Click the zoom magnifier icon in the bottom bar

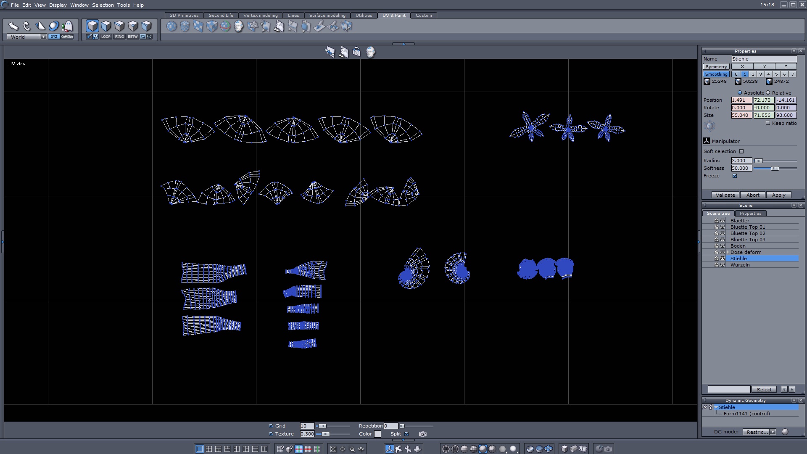[352, 449]
